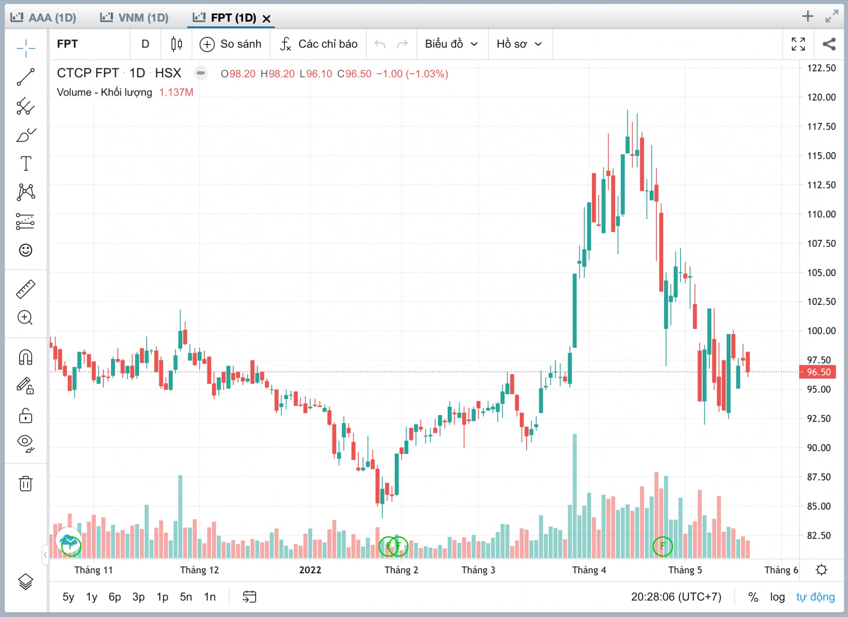Toggle percentage scale mode
The height and width of the screenshot is (617, 848).
[753, 597]
